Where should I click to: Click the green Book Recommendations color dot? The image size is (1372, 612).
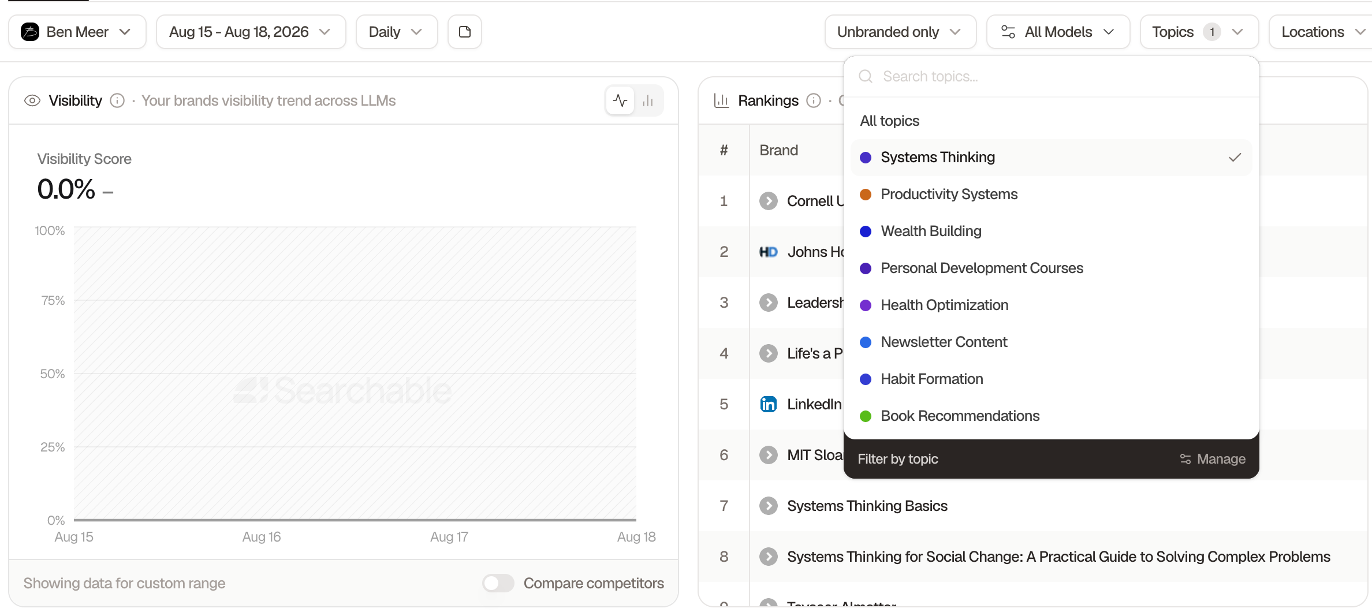click(x=866, y=416)
